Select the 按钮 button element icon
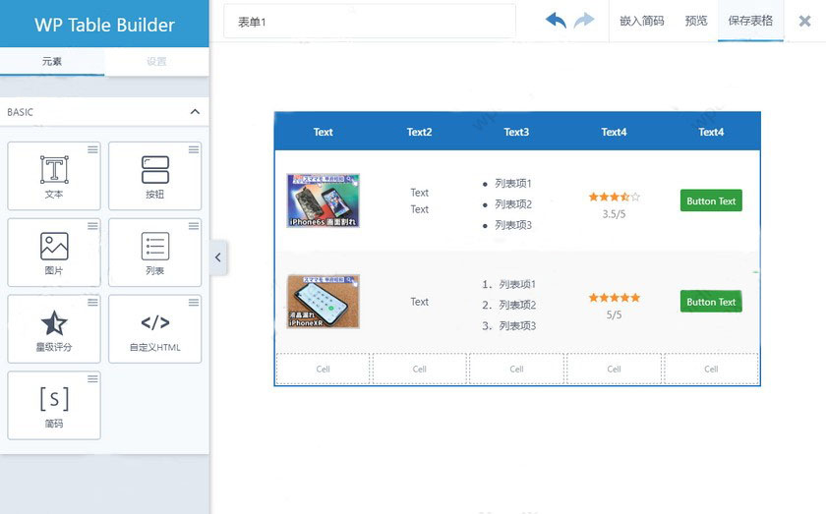This screenshot has height=514, width=826. coord(154,171)
